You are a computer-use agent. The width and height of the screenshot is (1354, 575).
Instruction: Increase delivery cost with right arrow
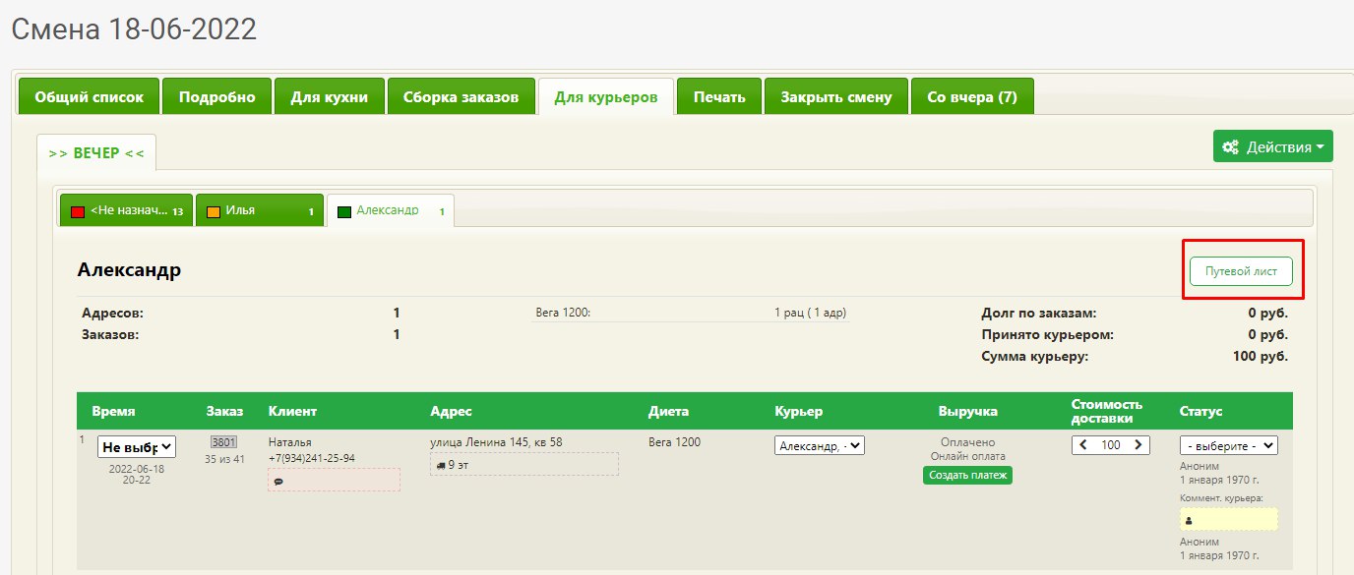tap(1138, 445)
